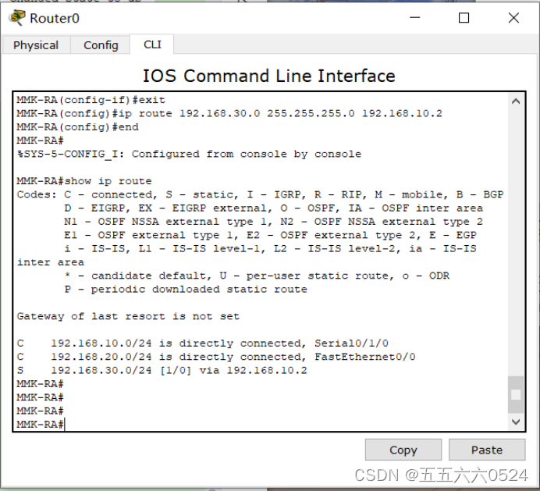Click the scrollbar down arrow in the CLI

point(516,422)
